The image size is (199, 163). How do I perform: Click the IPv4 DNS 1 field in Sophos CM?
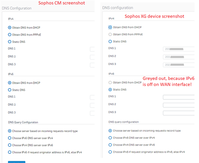click(92, 49)
